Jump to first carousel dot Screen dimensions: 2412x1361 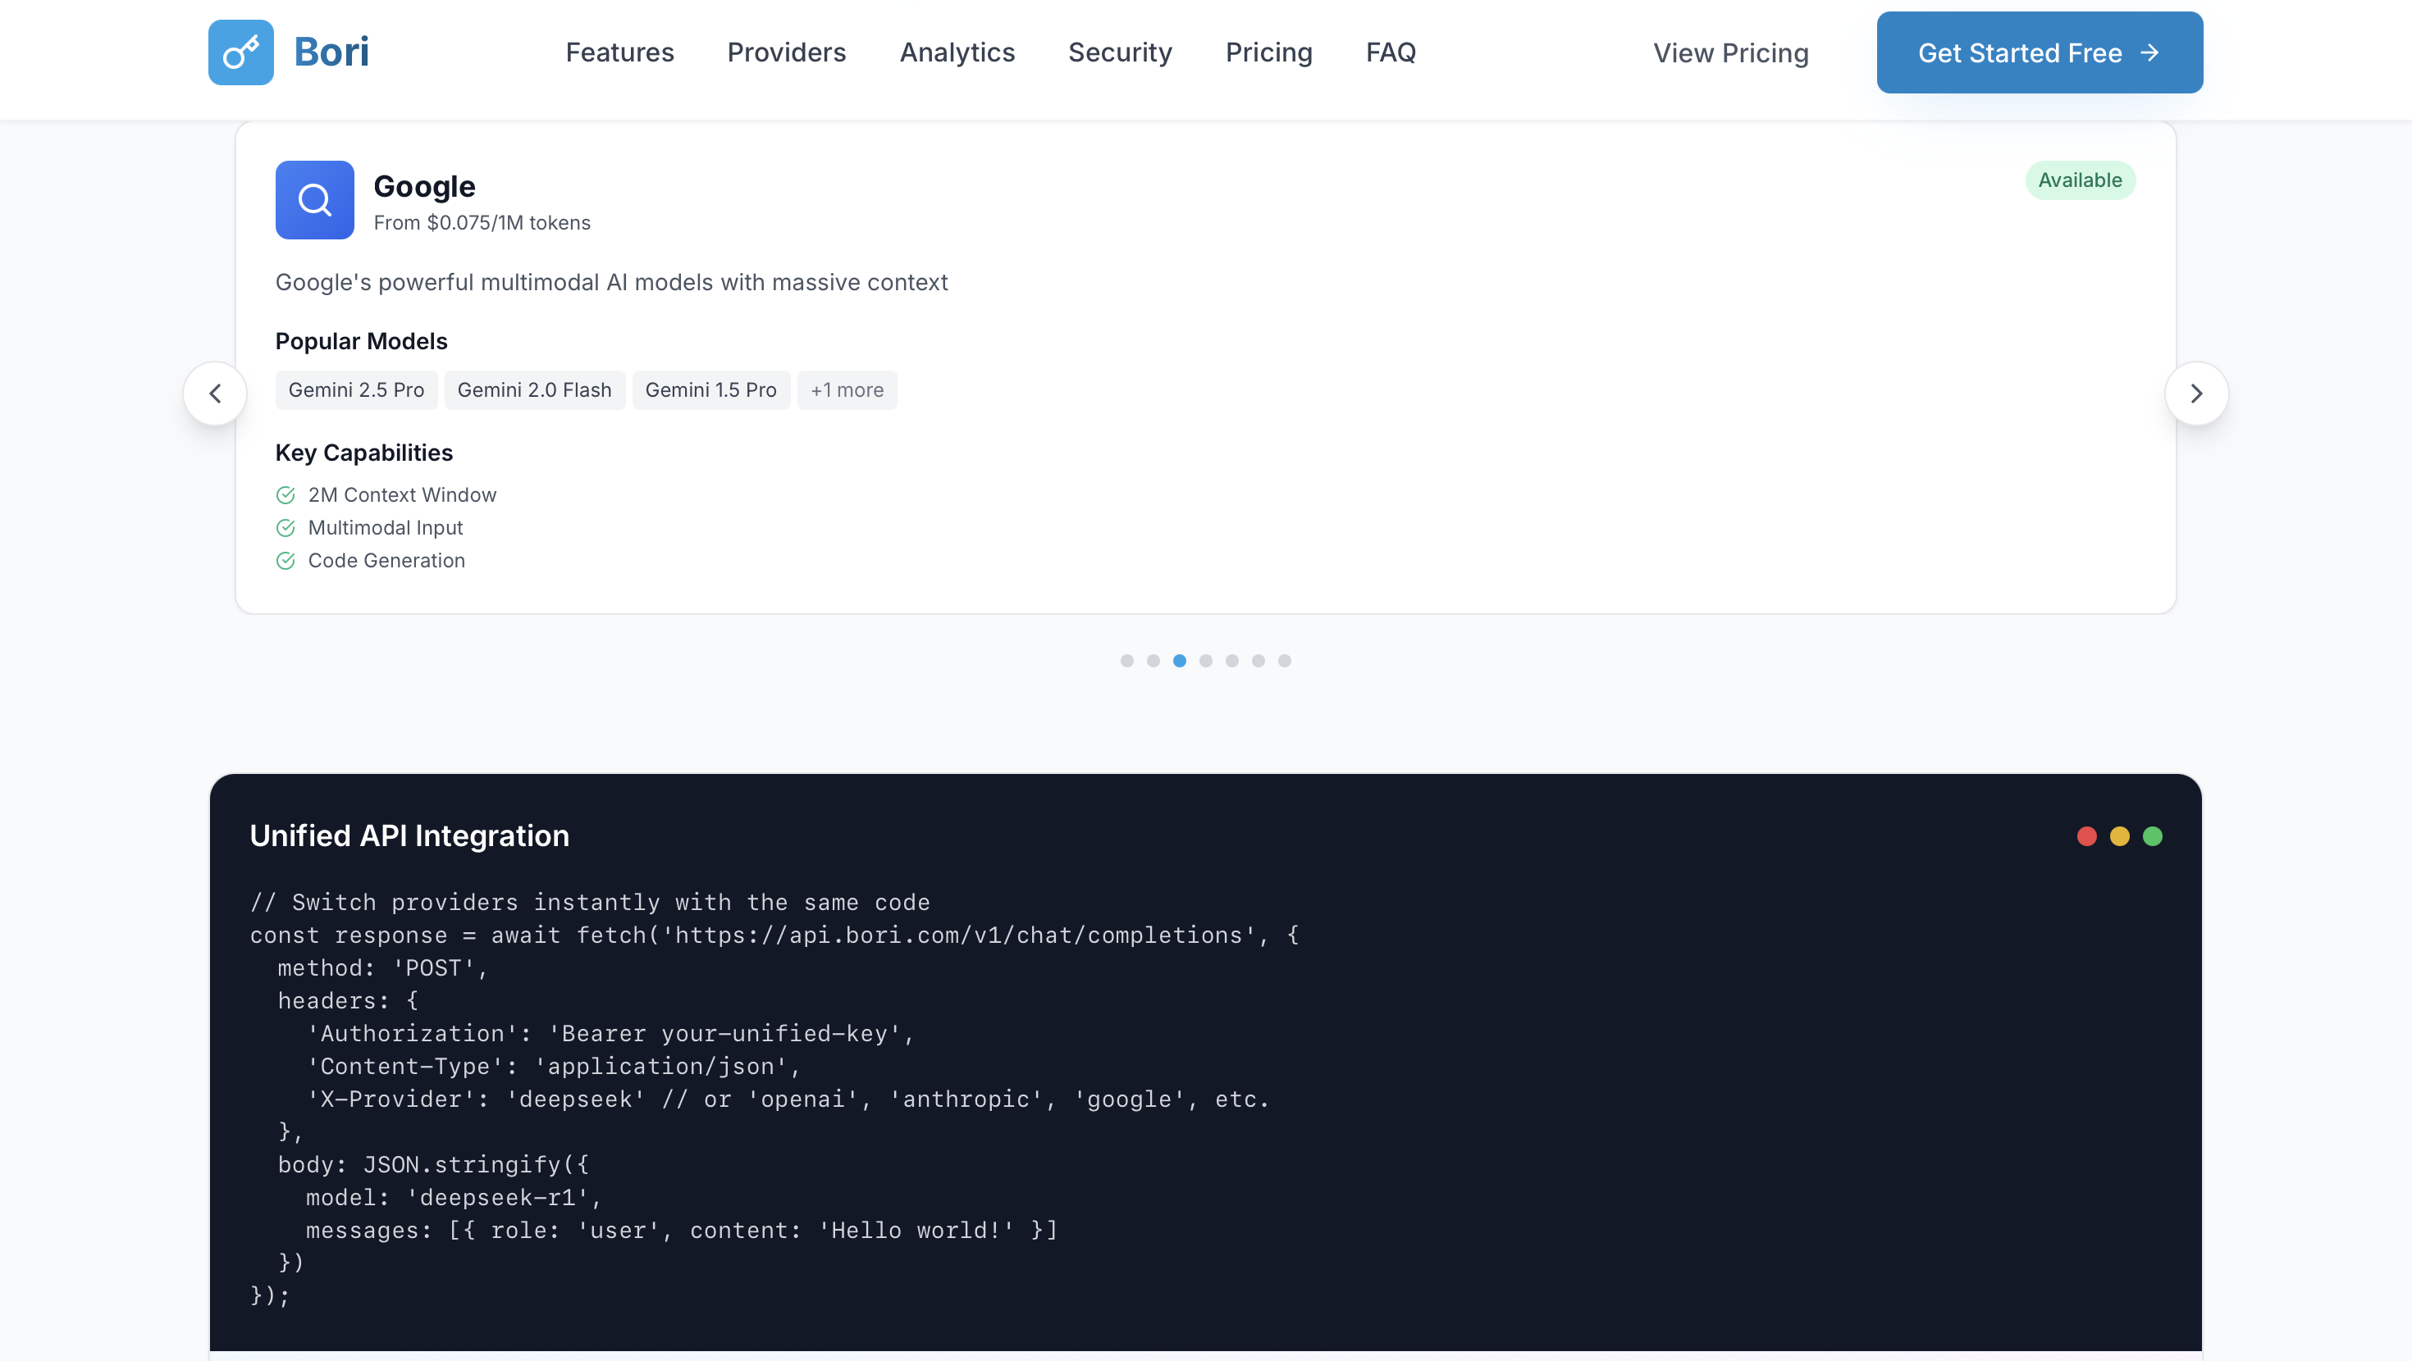[1127, 661]
